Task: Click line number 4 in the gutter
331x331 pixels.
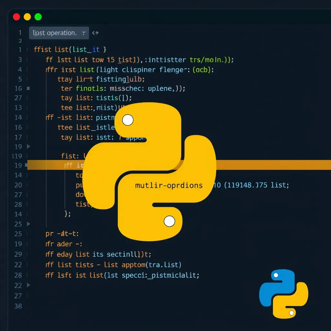Action: pos(20,69)
